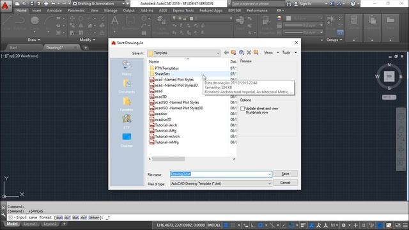This screenshot has height=230, width=409.
Task: Click the Help question mark icon
Action: [x=353, y=4]
